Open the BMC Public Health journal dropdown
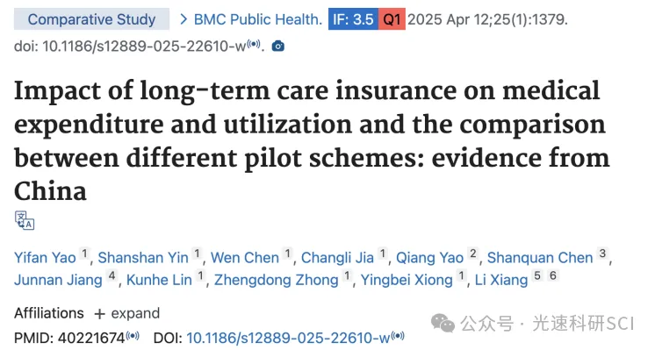The image size is (655, 350). (258, 19)
